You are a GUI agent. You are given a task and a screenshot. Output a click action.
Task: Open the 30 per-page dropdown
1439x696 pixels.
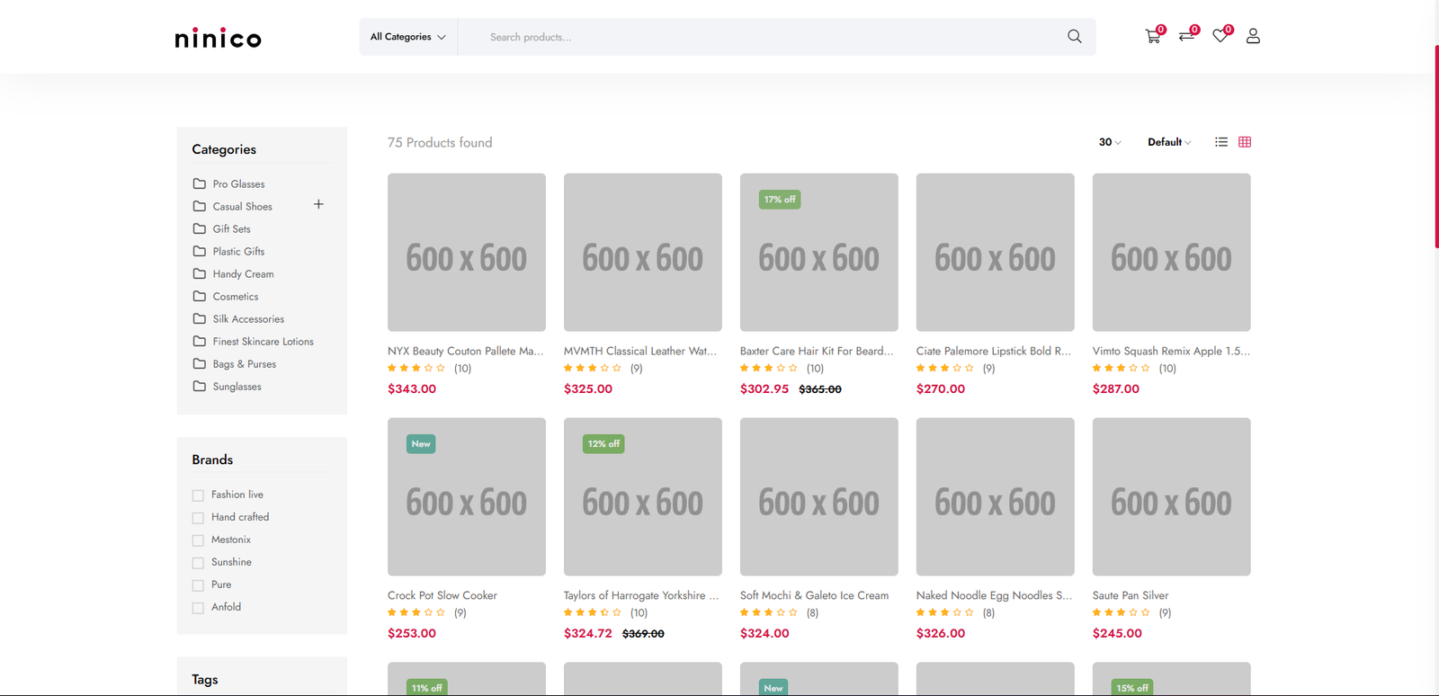tap(1110, 142)
